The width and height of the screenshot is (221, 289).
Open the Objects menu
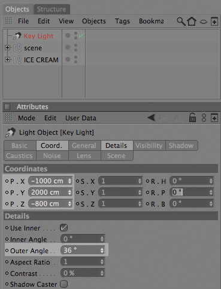pos(94,21)
